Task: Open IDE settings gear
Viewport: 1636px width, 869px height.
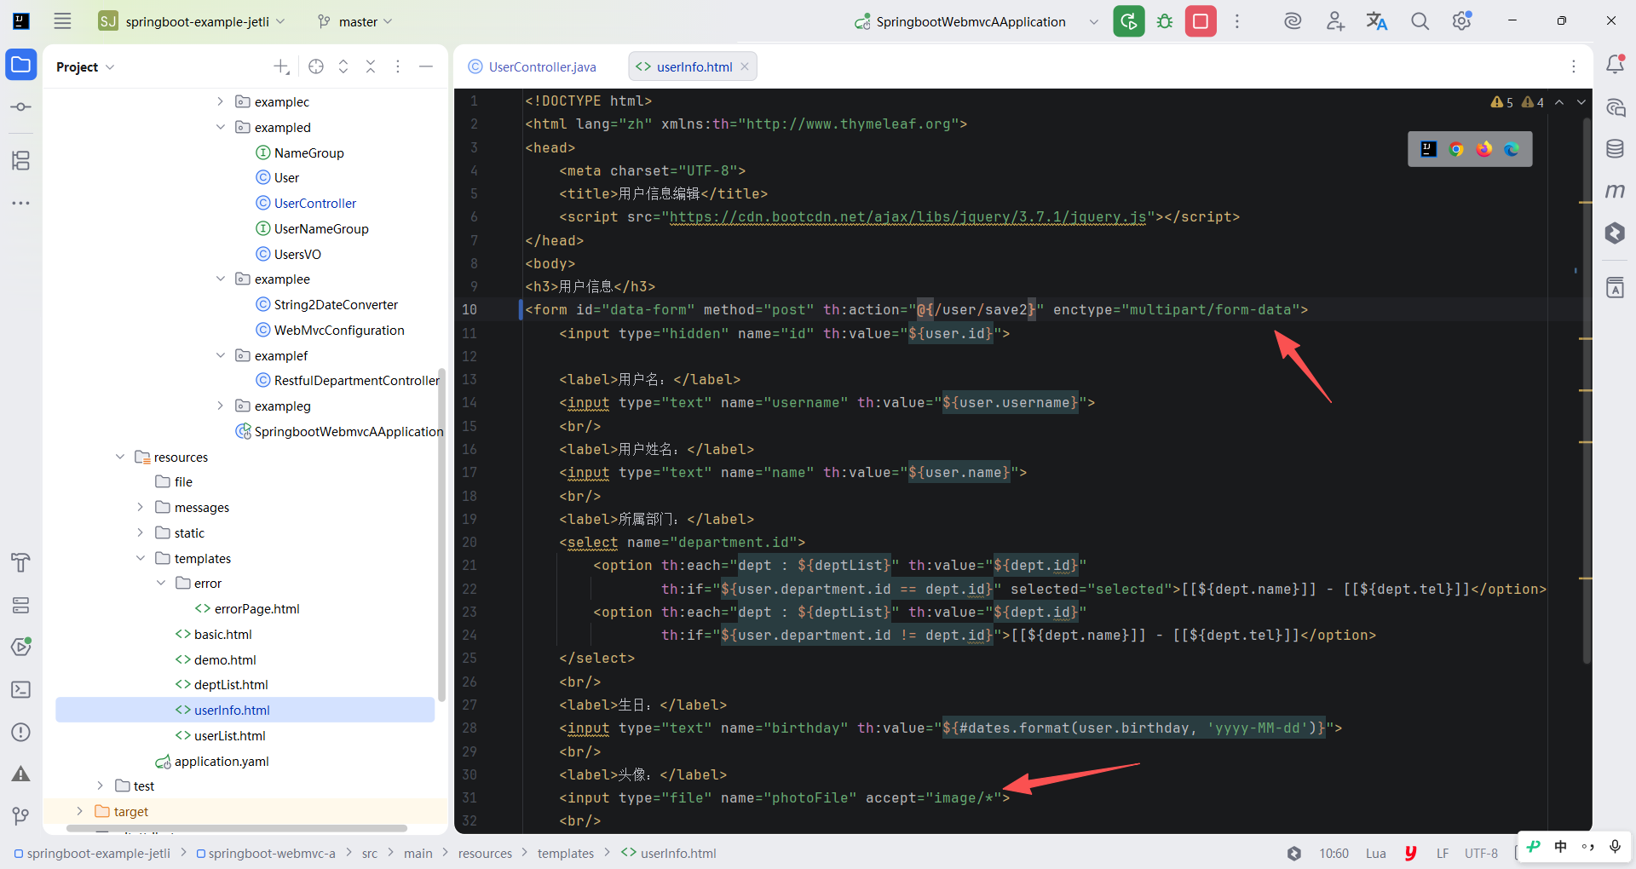Action: (1462, 21)
